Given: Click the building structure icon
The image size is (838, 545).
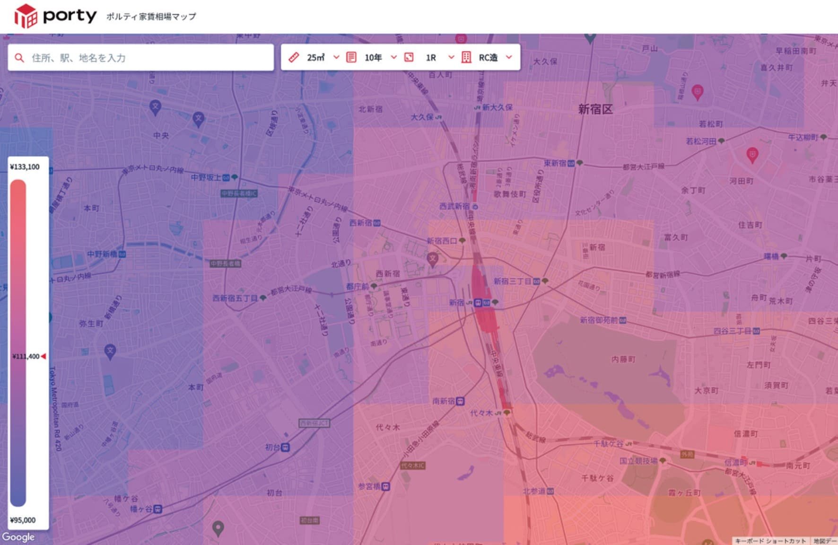Looking at the screenshot, I should click(466, 57).
